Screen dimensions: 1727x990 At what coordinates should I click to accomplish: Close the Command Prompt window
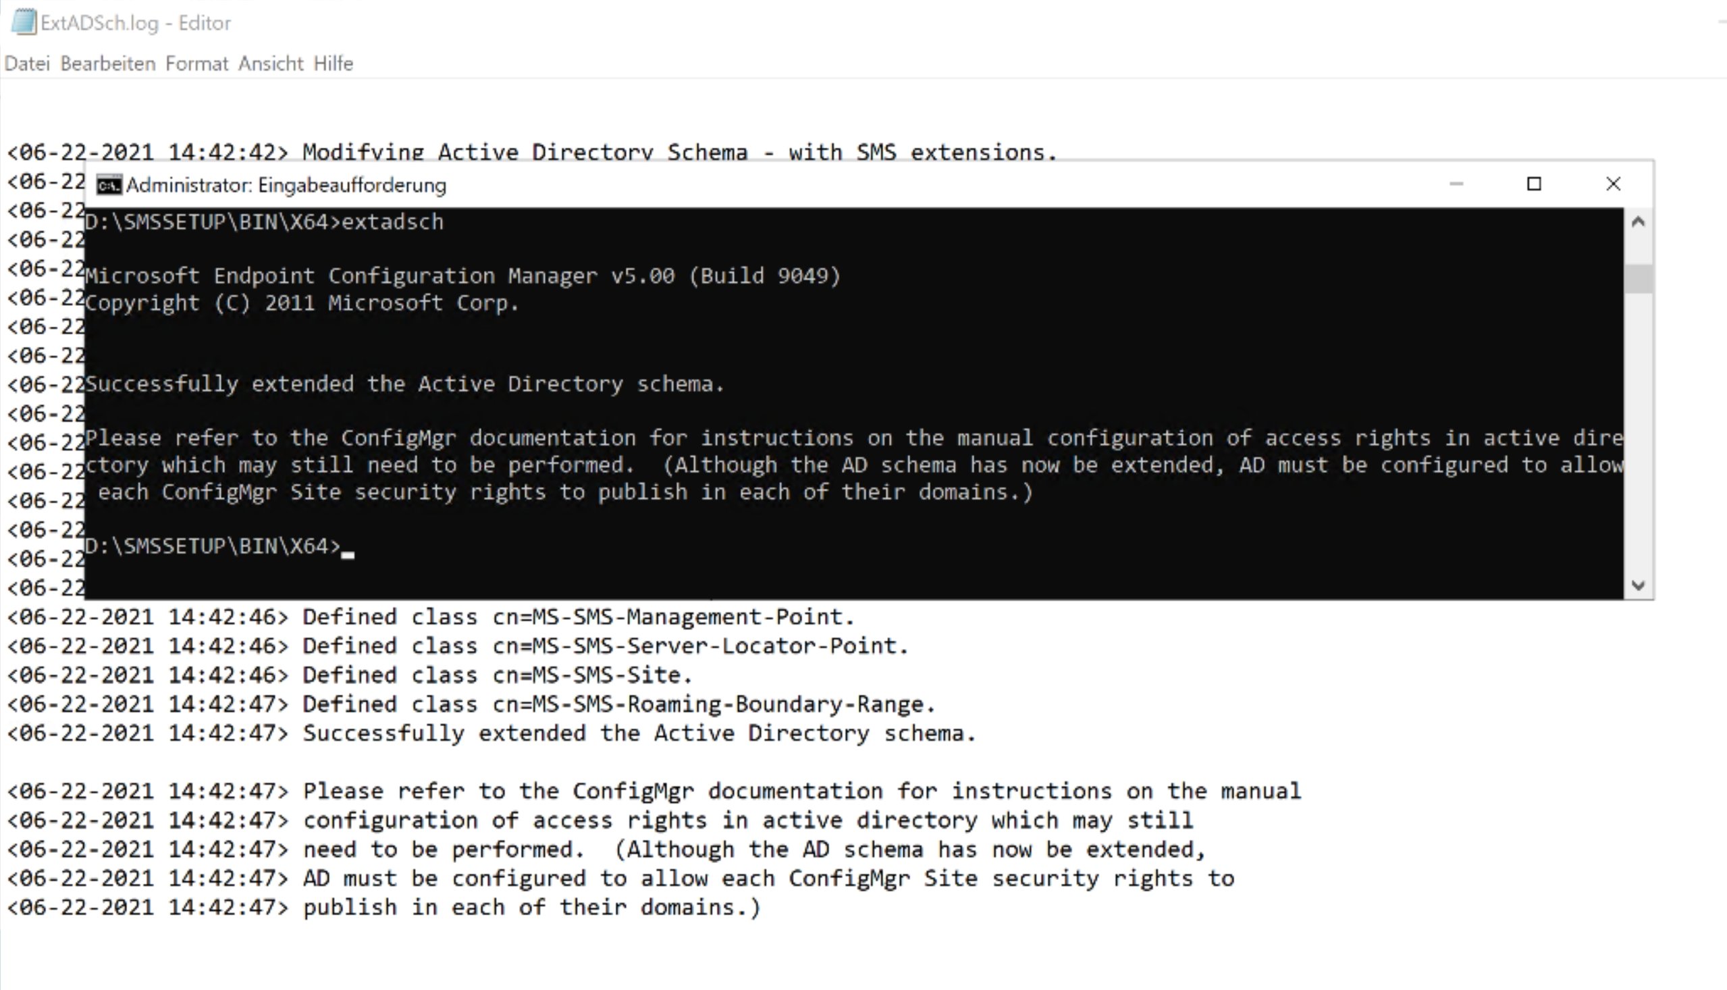point(1614,184)
